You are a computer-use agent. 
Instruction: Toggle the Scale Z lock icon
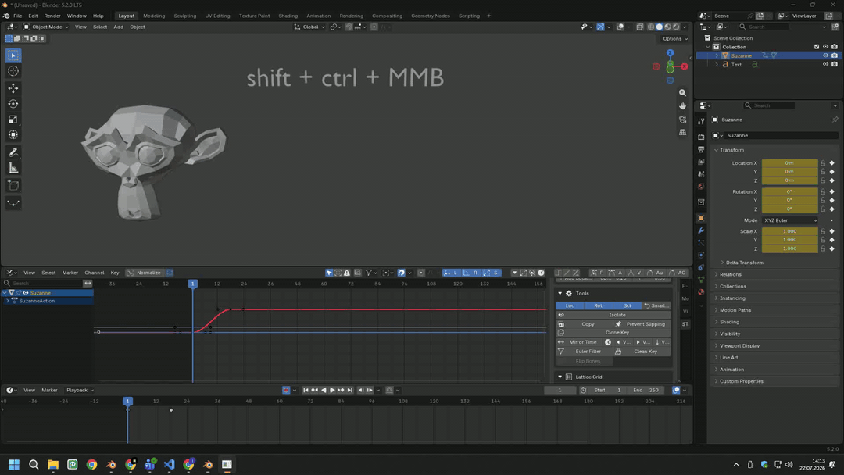(x=823, y=248)
